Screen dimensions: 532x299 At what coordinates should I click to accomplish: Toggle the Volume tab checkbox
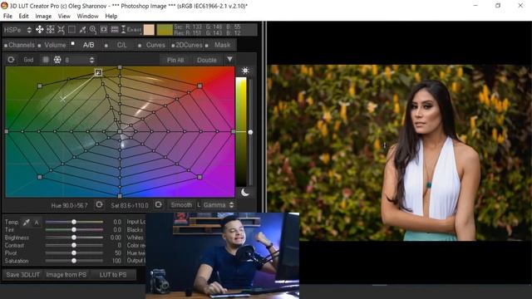[x=40, y=46]
